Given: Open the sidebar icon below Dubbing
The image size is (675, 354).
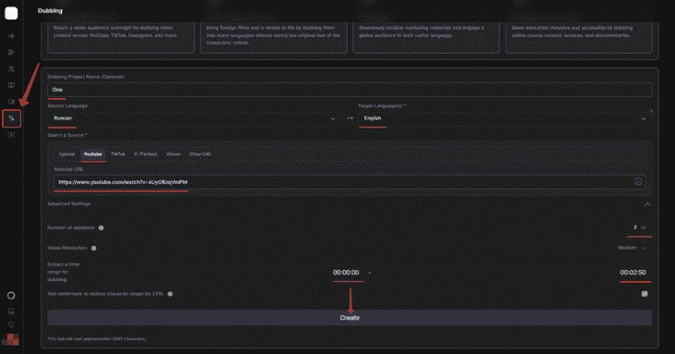Looking at the screenshot, I should (x=11, y=135).
